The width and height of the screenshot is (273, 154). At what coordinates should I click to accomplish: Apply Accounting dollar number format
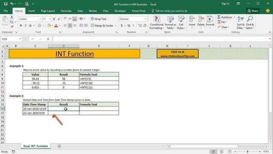pyautogui.click(x=122, y=26)
